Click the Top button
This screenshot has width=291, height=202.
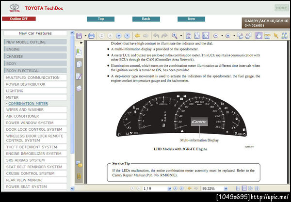(x=100, y=19)
